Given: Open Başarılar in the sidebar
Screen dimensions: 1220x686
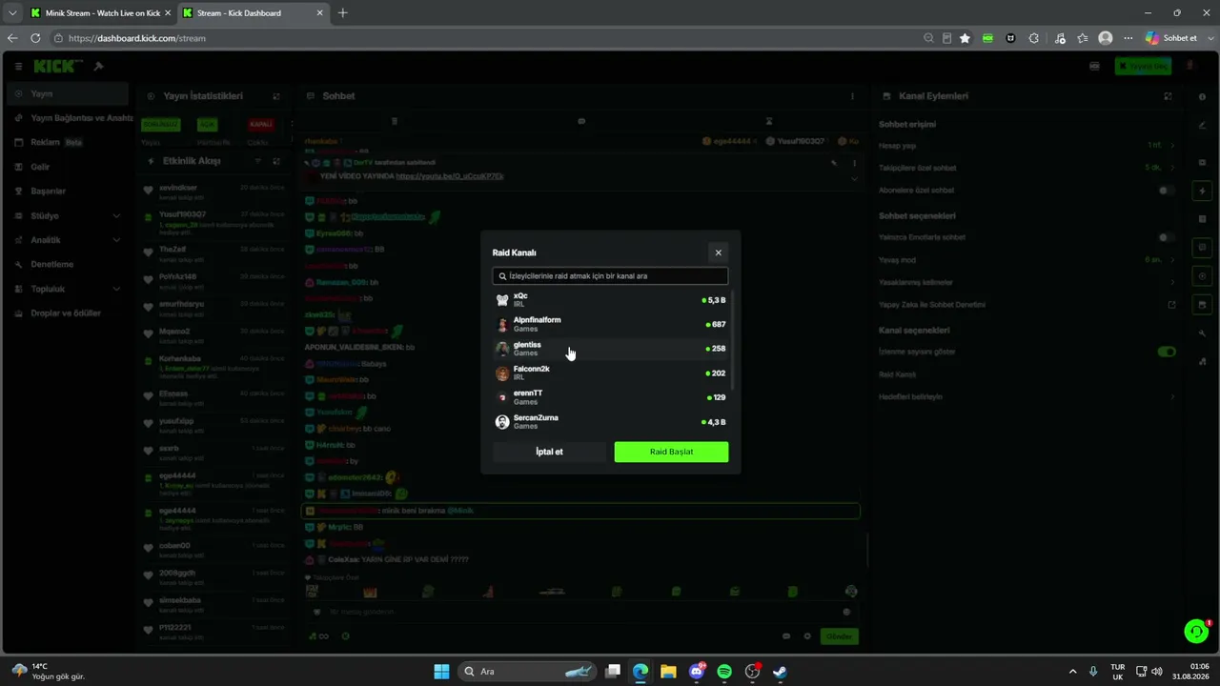Looking at the screenshot, I should pyautogui.click(x=68, y=191).
